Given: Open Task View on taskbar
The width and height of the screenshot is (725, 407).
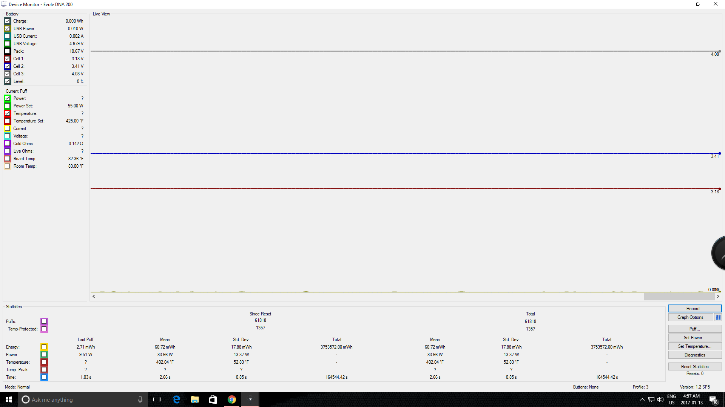Looking at the screenshot, I should point(157,399).
